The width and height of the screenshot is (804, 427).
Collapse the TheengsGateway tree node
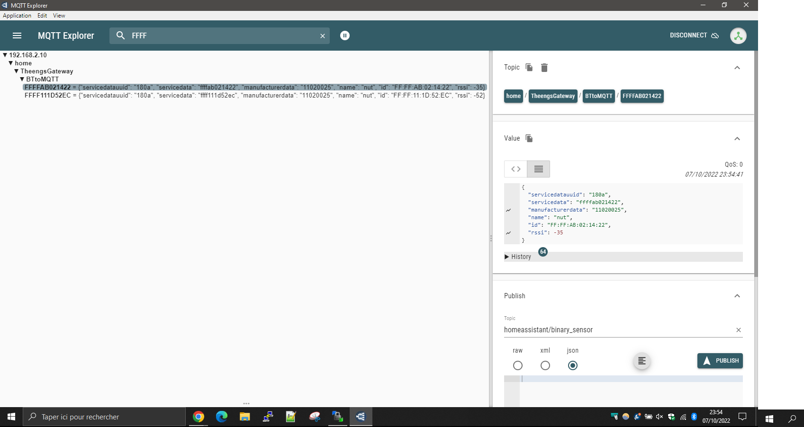pyautogui.click(x=17, y=71)
